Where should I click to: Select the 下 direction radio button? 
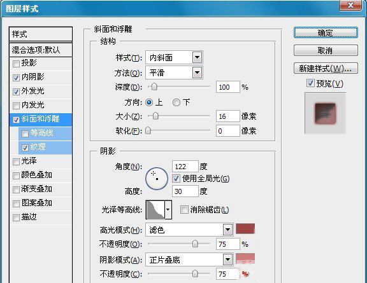point(176,102)
